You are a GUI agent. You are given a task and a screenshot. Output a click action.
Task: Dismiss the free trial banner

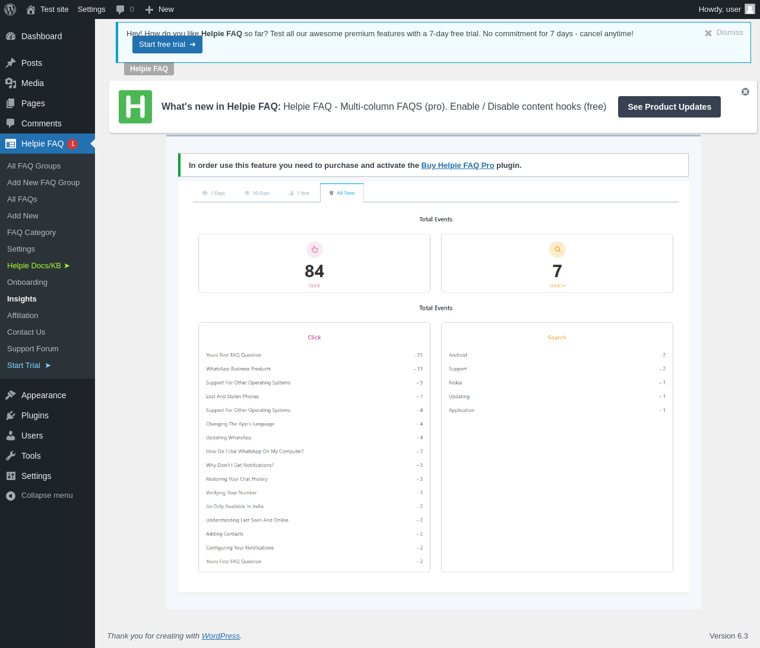pyautogui.click(x=724, y=33)
